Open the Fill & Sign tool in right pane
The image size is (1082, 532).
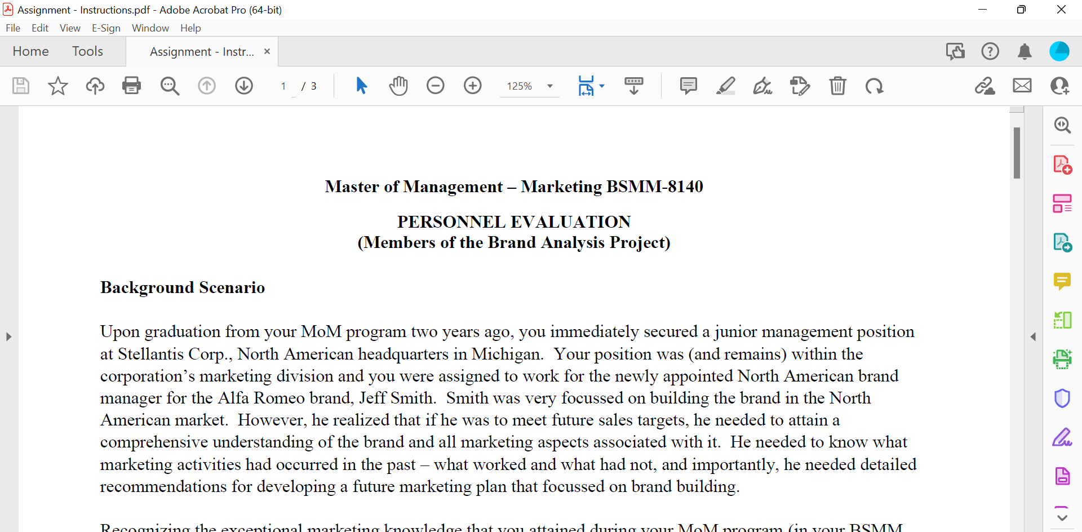[1062, 437]
